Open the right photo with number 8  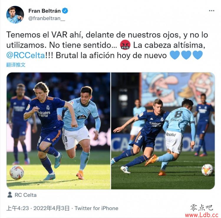coord(163,131)
